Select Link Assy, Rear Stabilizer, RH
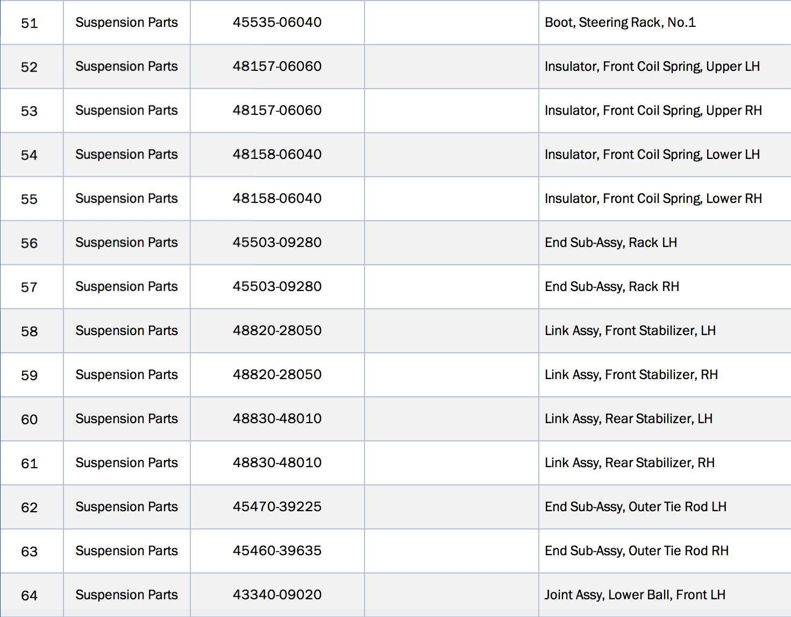 (629, 463)
